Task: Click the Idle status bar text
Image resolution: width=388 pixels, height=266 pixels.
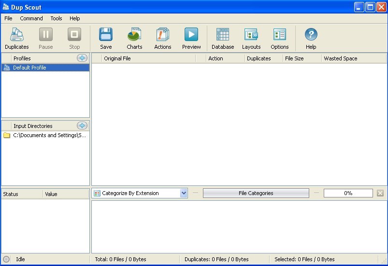Action: 20,259
